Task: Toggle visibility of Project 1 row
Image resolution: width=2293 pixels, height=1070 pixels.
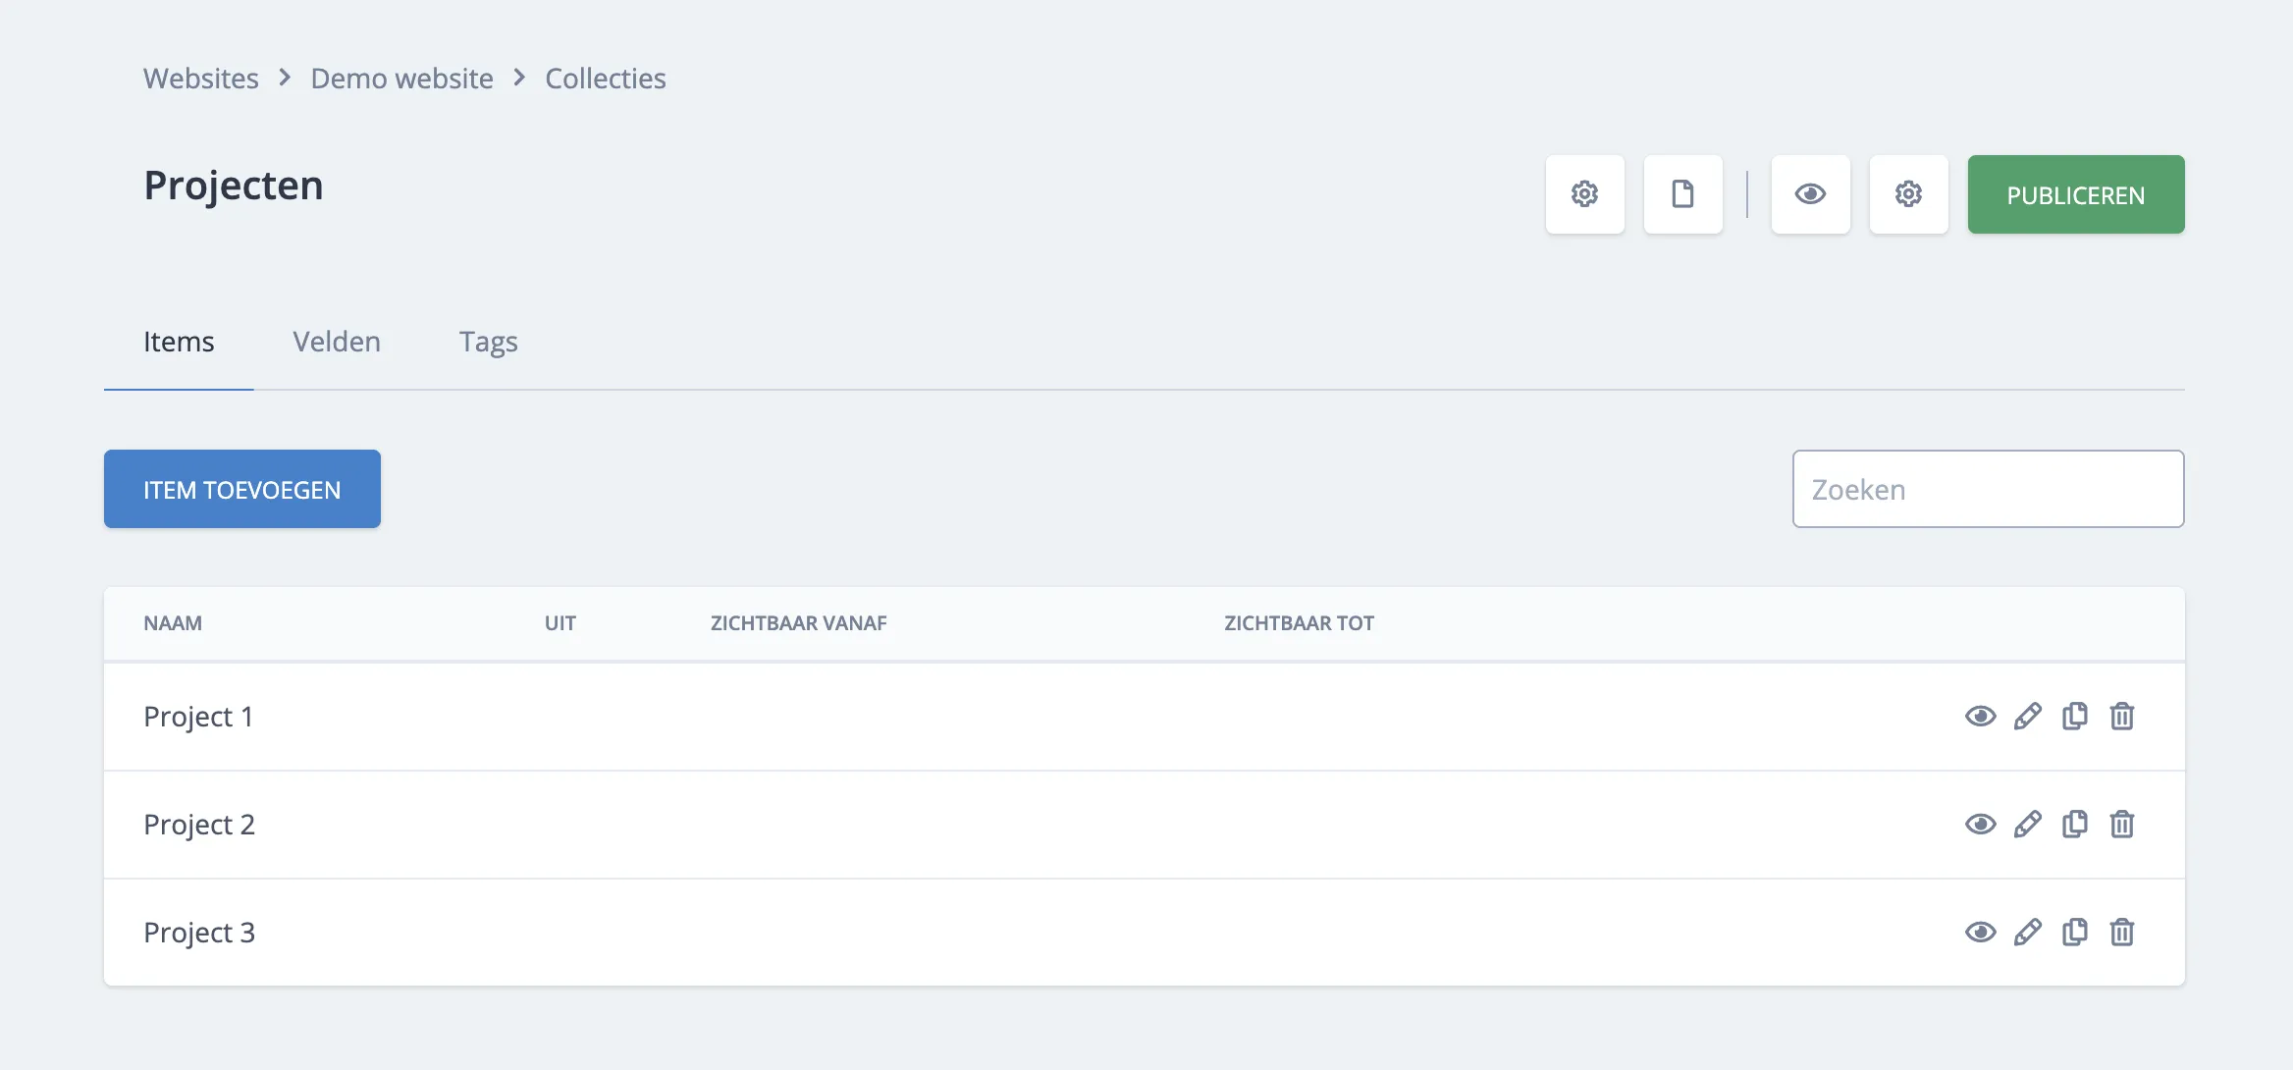Action: tap(1980, 717)
